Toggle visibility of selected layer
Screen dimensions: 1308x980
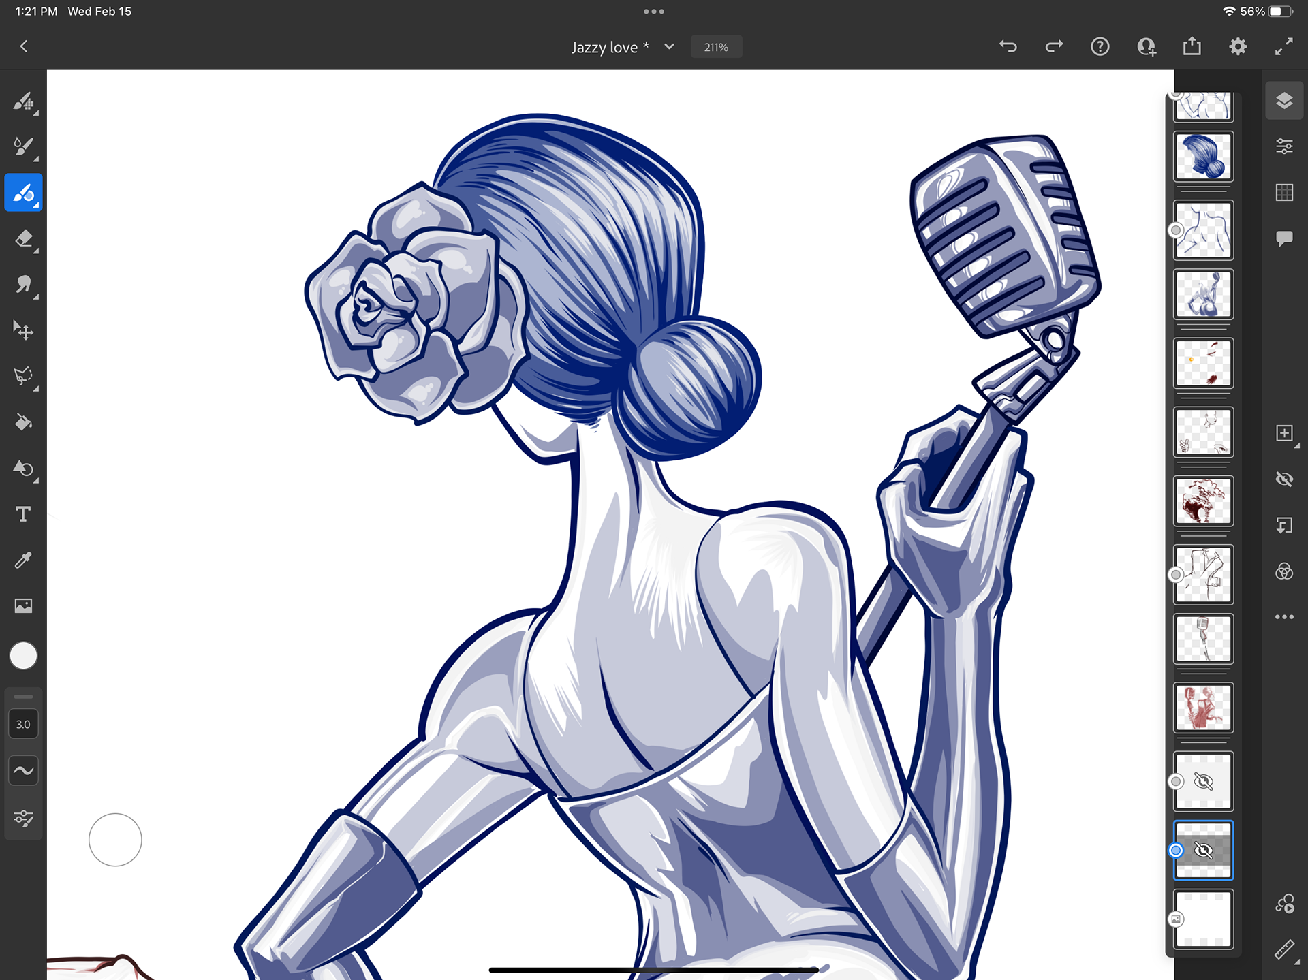(1284, 479)
